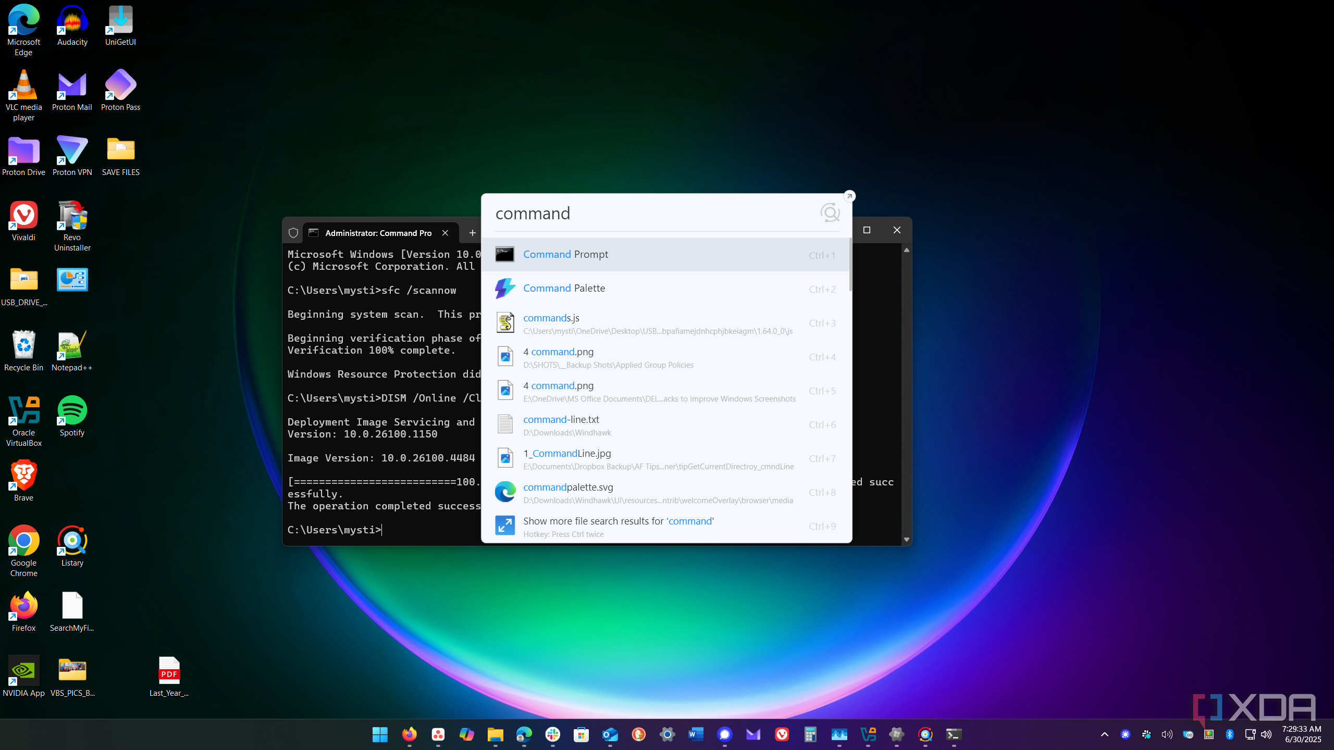Select the NVIDIA App desktop icon
Image resolution: width=1334 pixels, height=750 pixels.
tap(23, 676)
